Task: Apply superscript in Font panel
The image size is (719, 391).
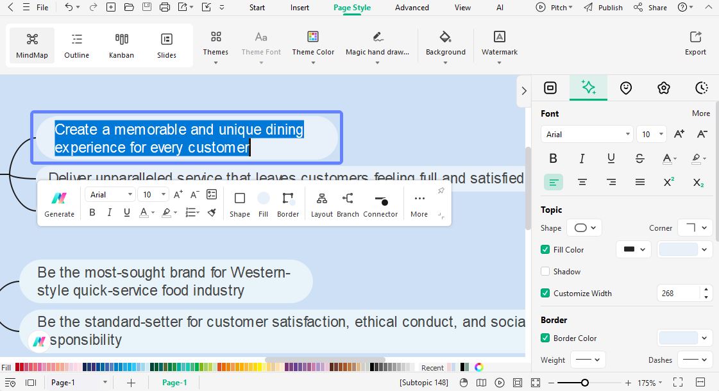Action: (668, 182)
